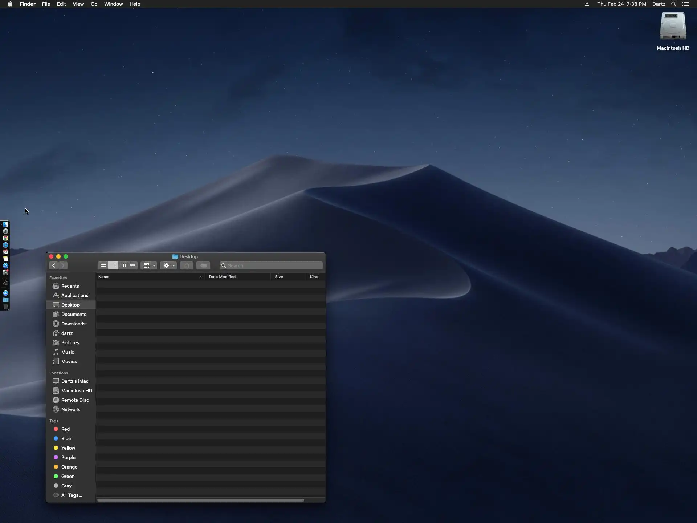Open Downloads folder in the sidebar
The image size is (697, 523).
(x=73, y=324)
